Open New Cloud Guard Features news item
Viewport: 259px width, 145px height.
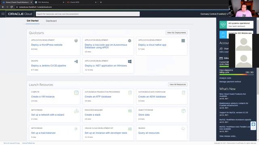tap(232, 95)
